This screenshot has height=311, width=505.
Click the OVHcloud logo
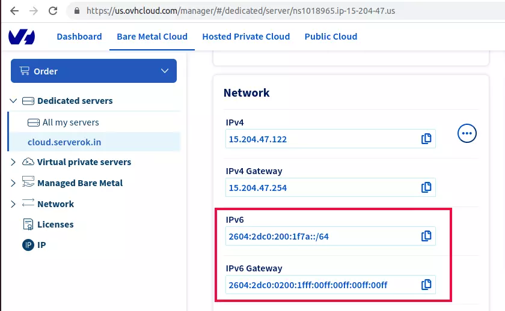click(x=22, y=37)
